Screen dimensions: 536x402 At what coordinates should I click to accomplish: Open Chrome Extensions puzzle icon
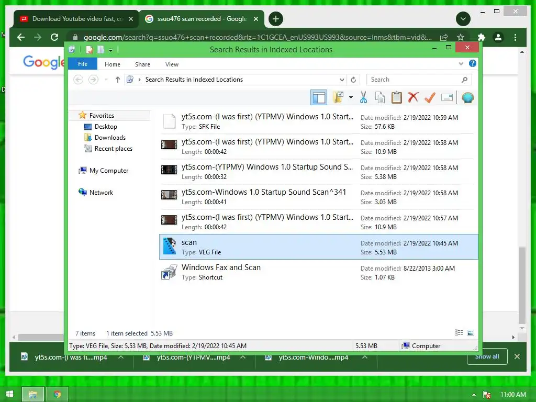tap(482, 37)
